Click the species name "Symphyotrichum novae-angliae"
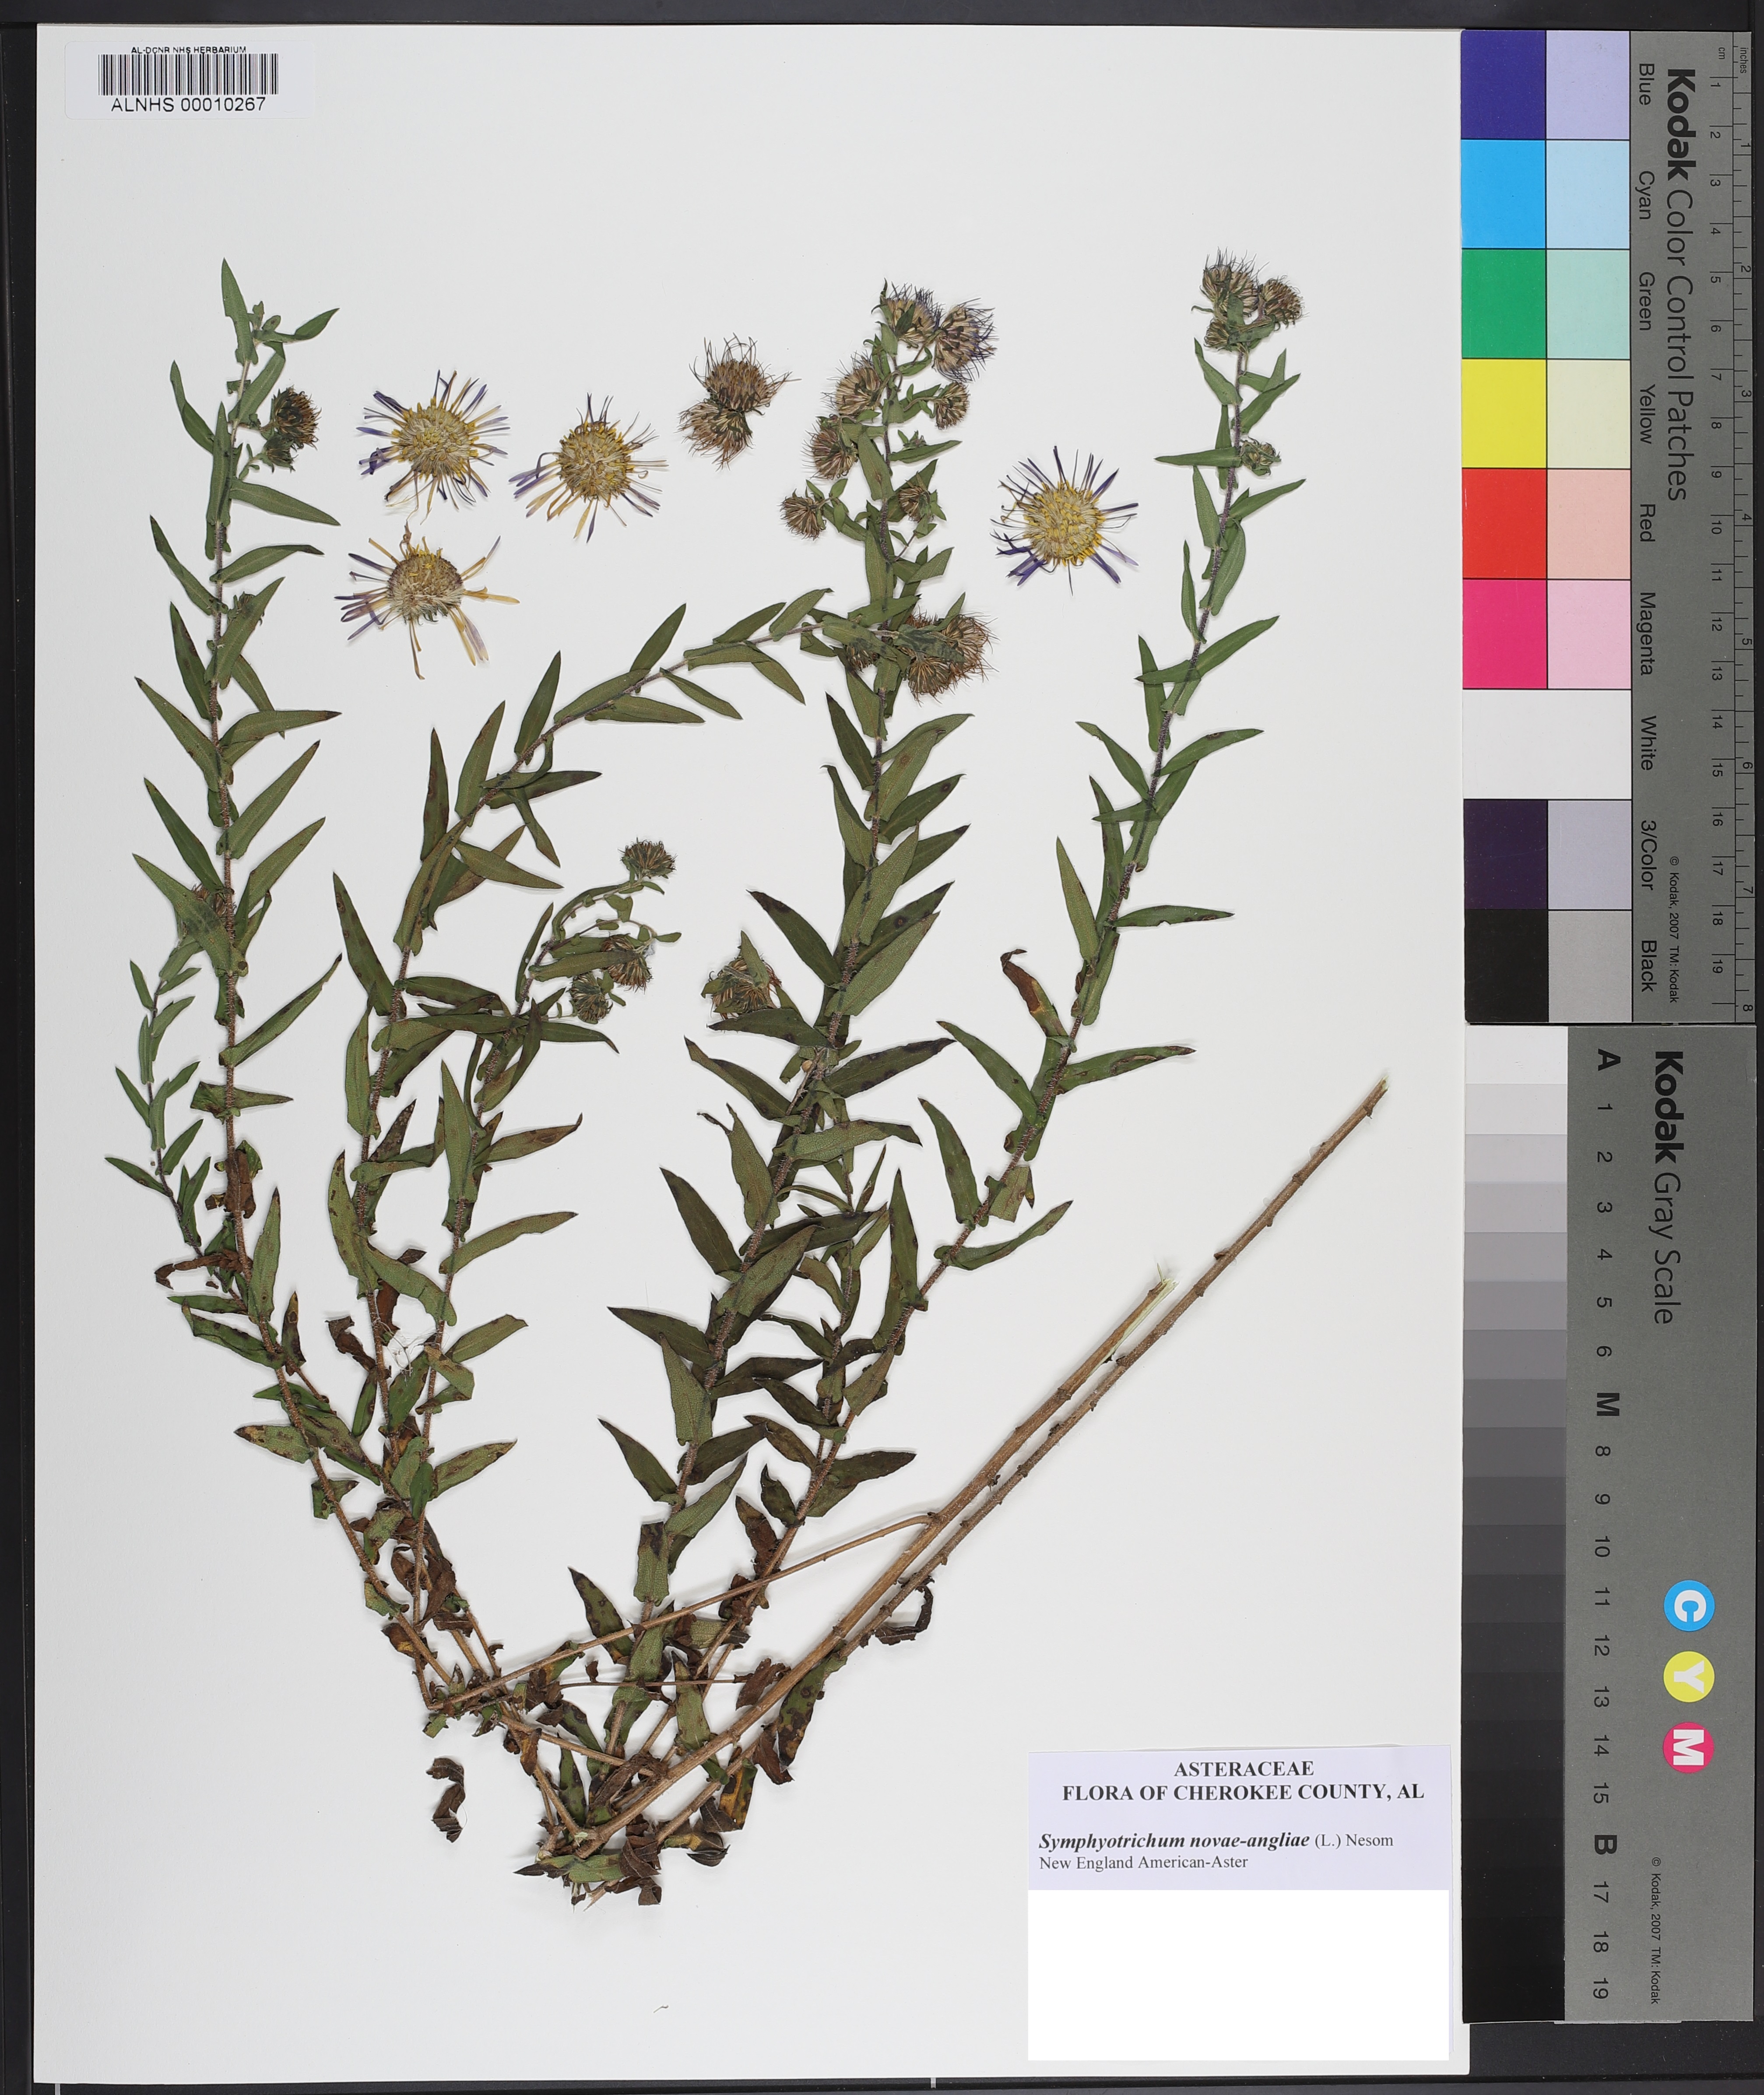 [x=1175, y=1840]
